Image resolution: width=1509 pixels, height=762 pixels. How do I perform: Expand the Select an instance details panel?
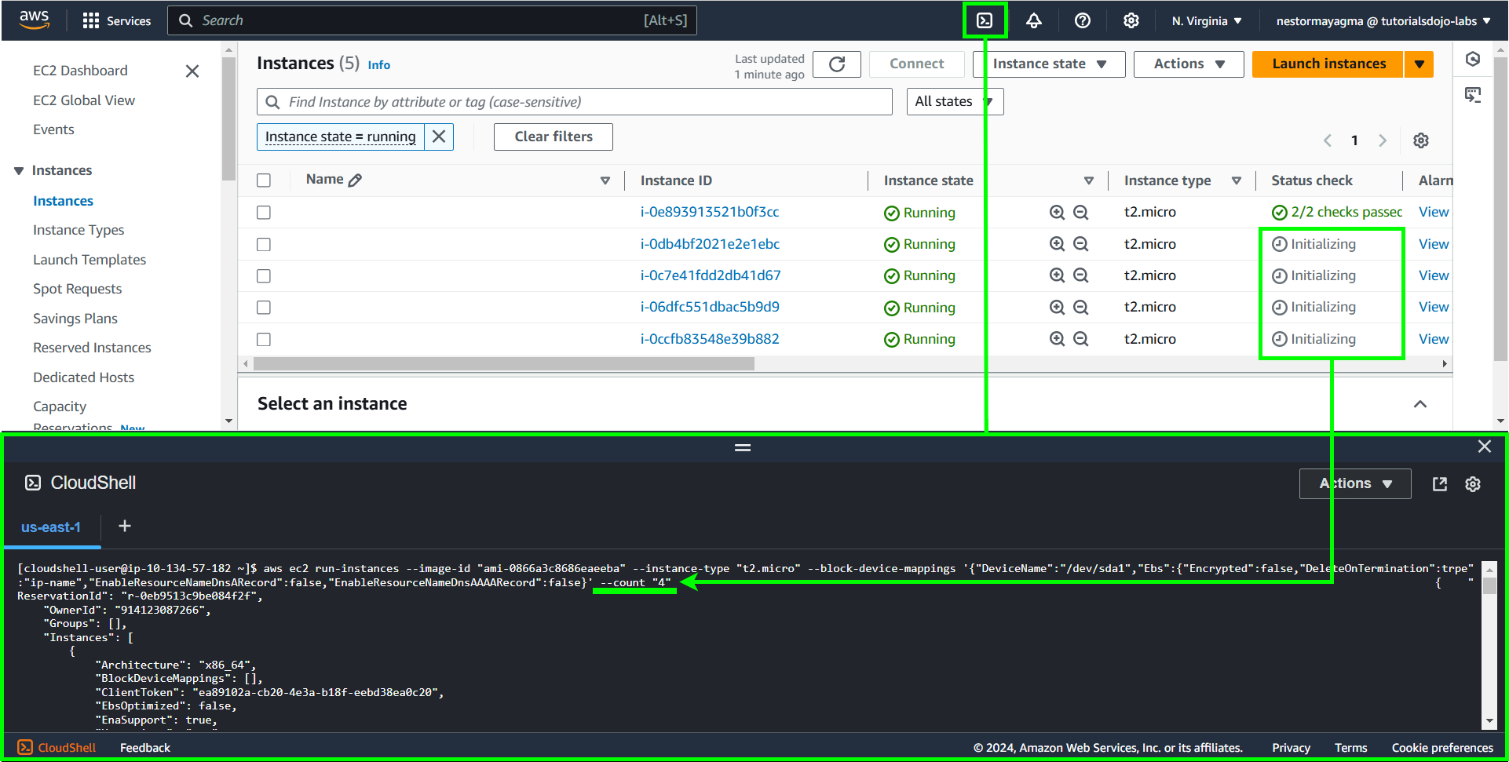[1420, 404]
